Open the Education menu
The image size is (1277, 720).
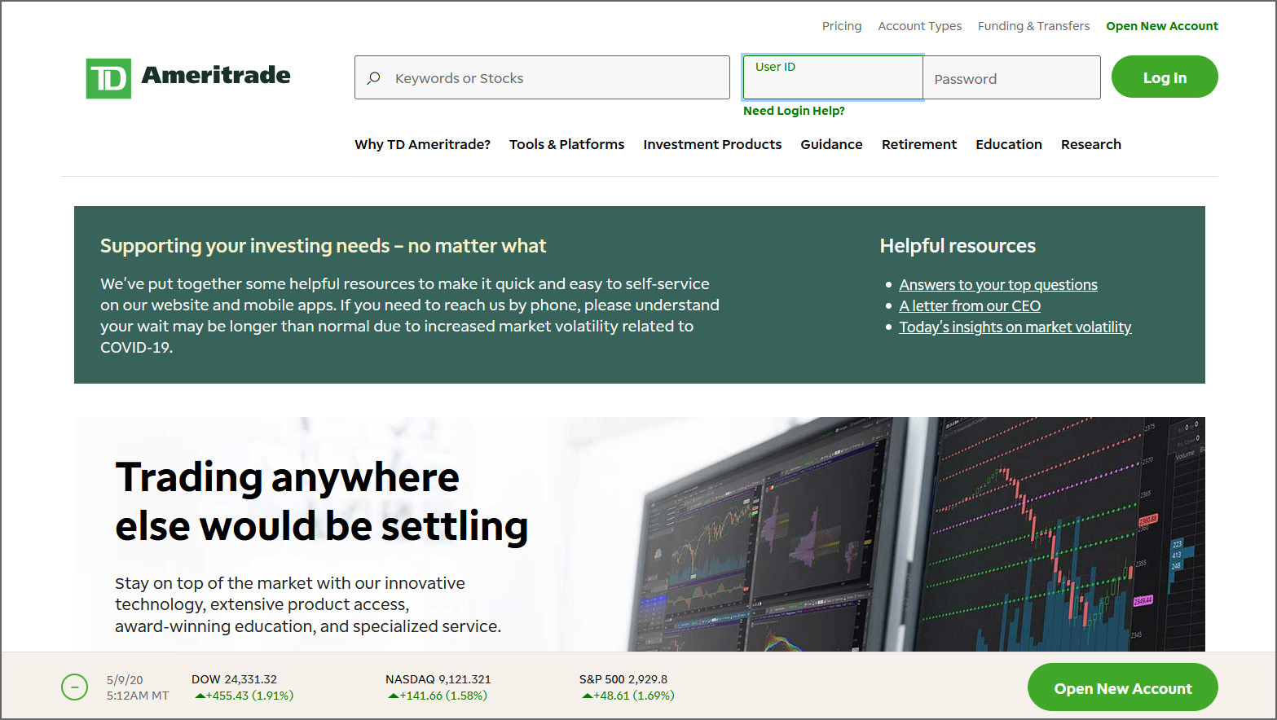[1008, 144]
